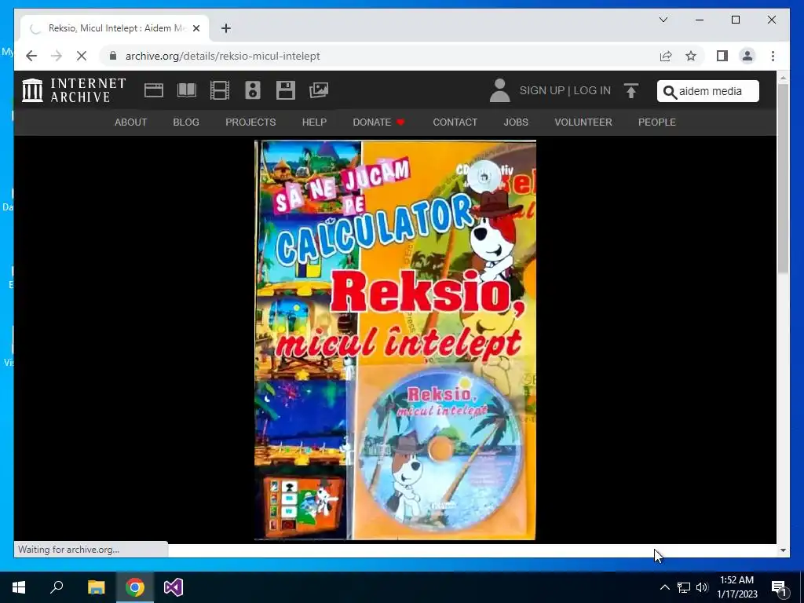The height and width of the screenshot is (603, 804).
Task: Click the Reksio cover image
Action: 396,340
